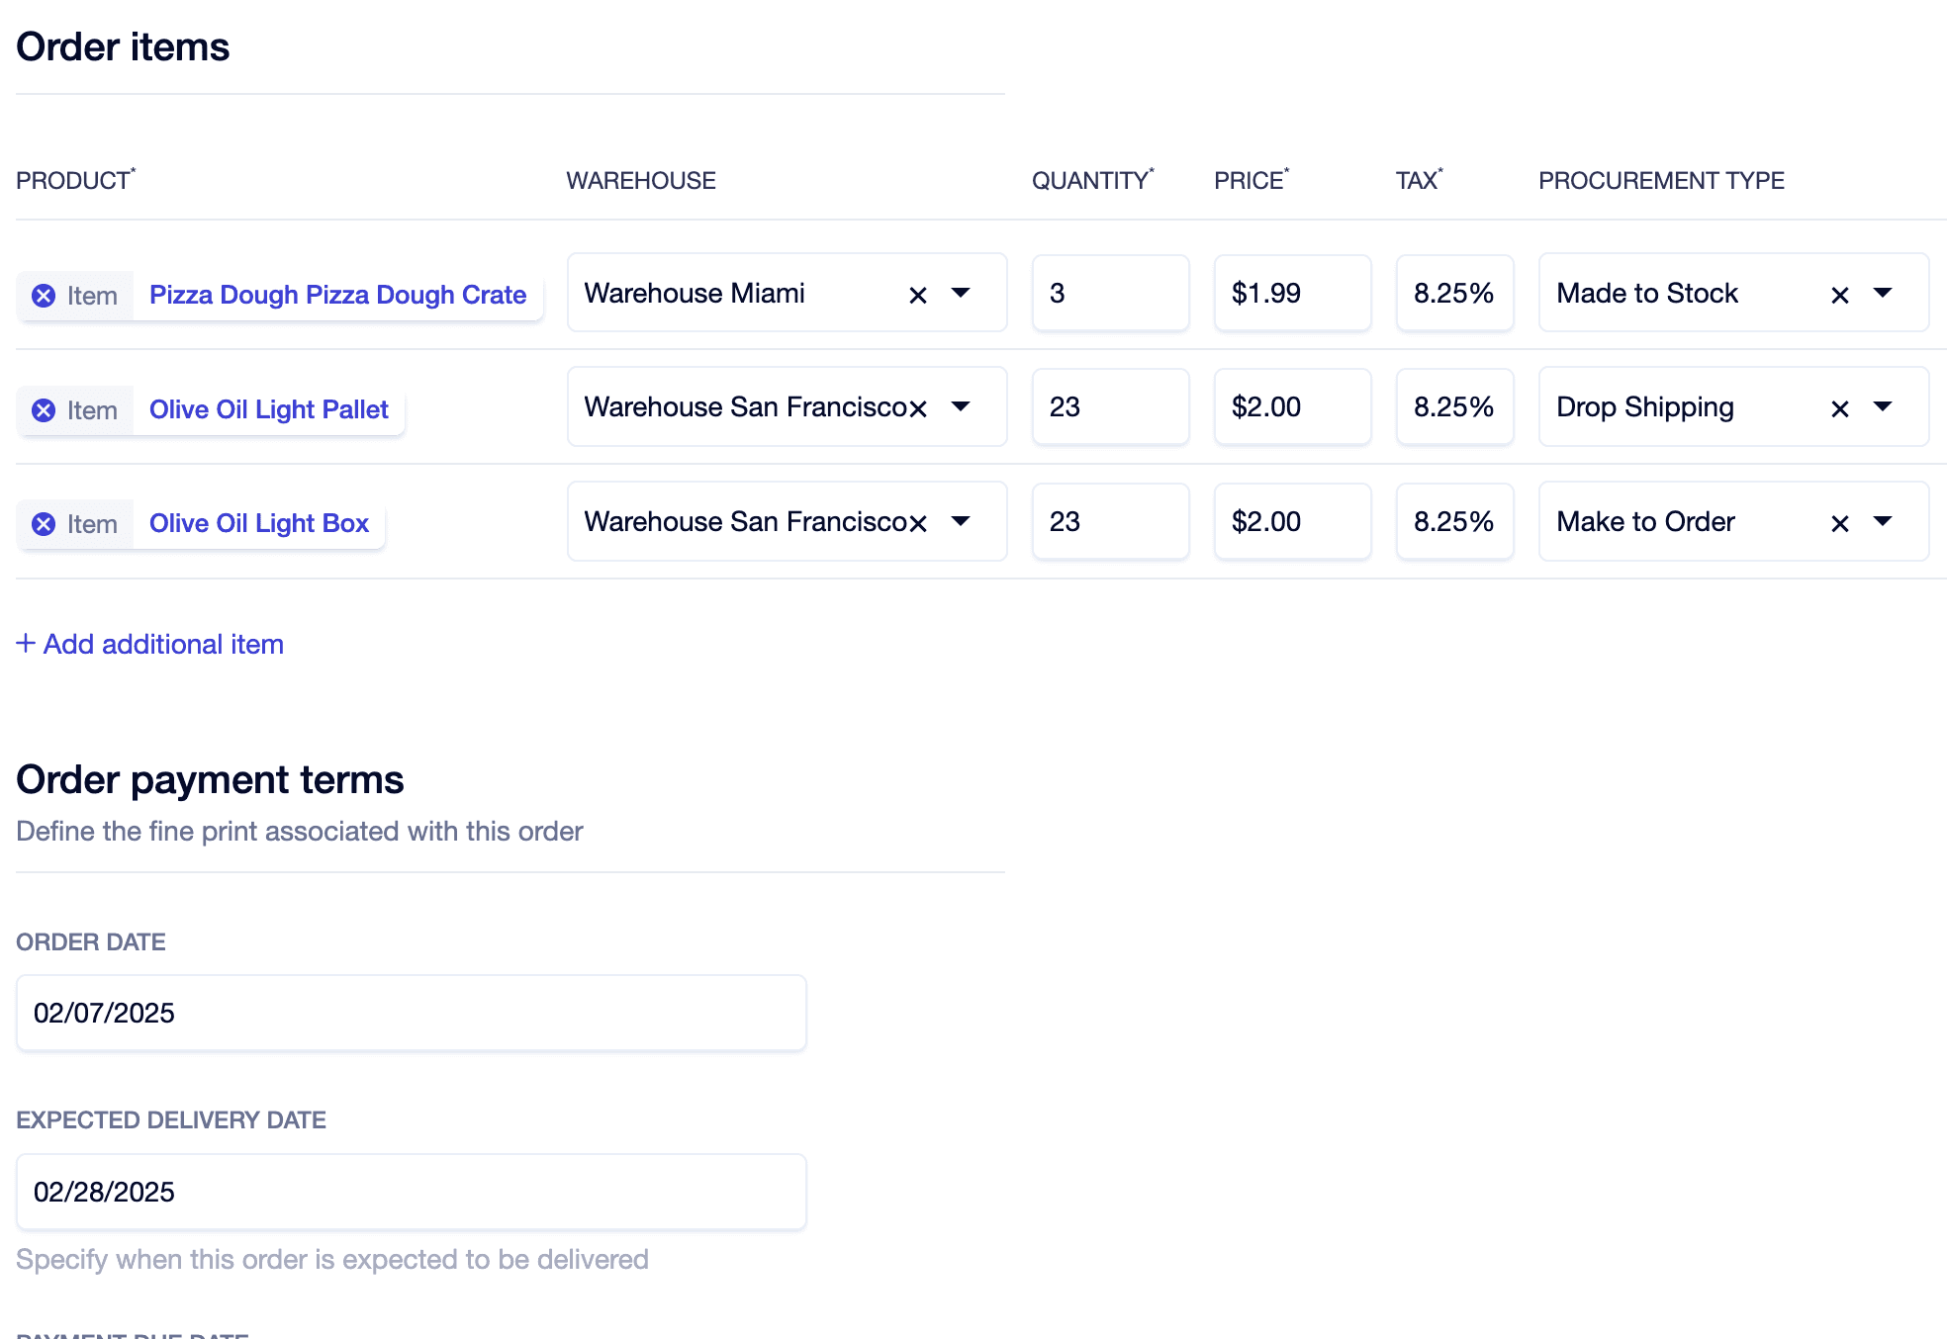Clear Drop Shipping procurement type
1947x1339 pixels.
tap(1840, 408)
